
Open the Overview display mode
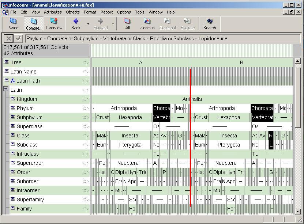pyautogui.click(x=54, y=24)
